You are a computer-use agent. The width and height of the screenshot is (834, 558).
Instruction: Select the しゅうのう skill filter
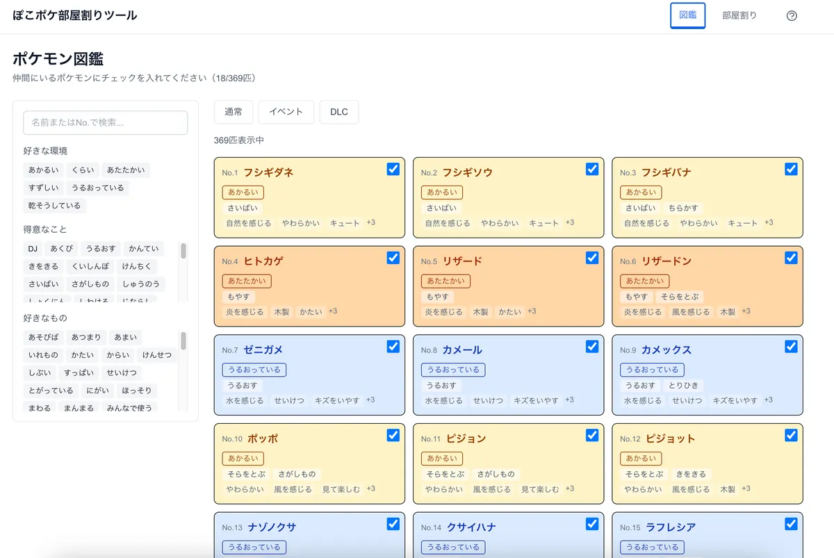coord(140,284)
